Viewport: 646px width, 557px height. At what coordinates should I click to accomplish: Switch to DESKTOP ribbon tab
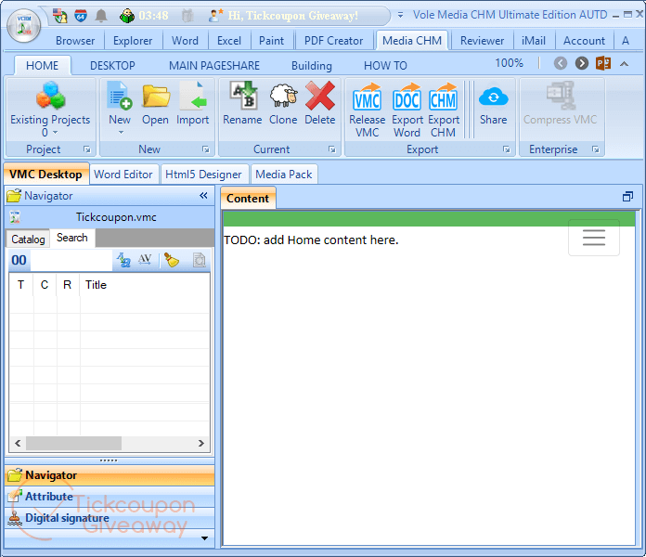tap(112, 66)
